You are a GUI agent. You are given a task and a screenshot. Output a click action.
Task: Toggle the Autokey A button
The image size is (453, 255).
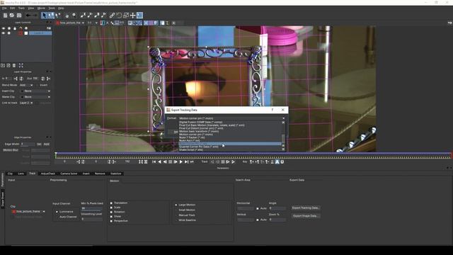pos(277,162)
